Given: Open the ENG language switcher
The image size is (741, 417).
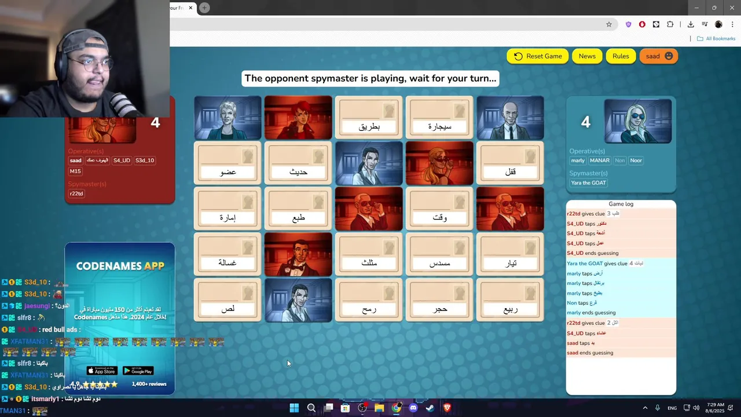Looking at the screenshot, I should 672,408.
